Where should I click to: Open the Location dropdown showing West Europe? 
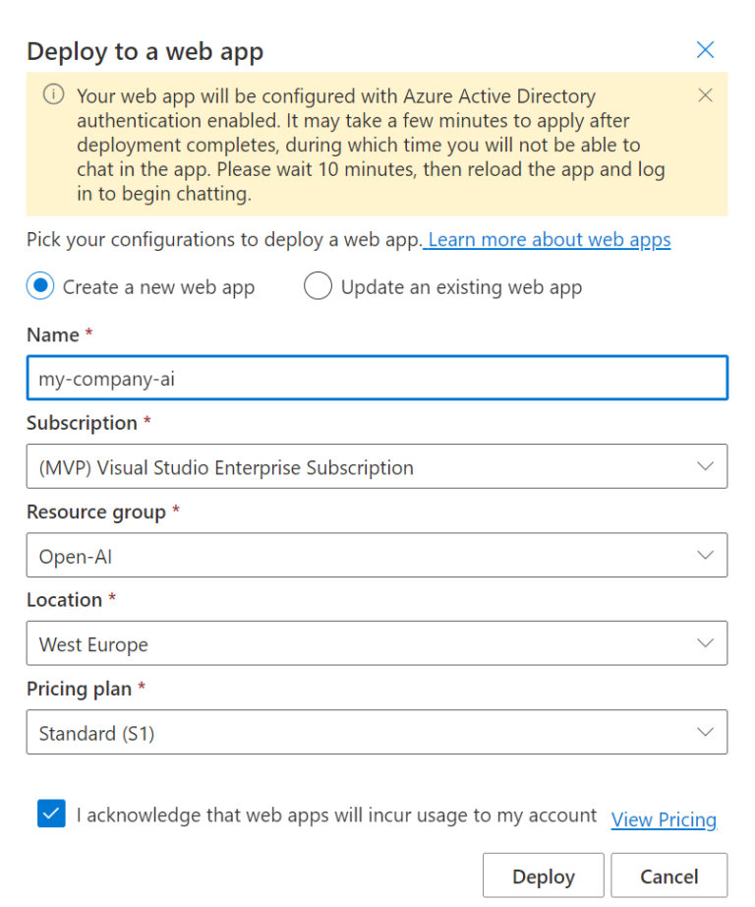click(377, 643)
